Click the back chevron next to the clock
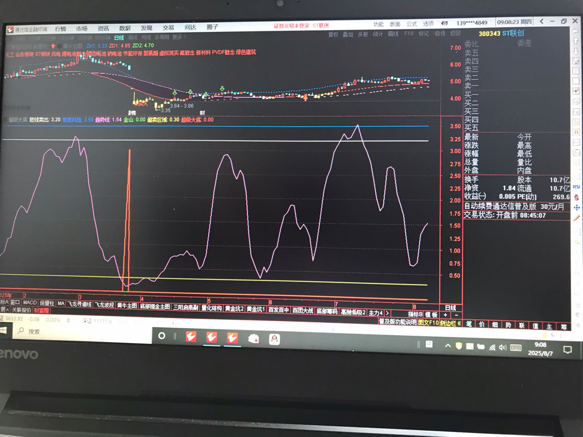The width and height of the screenshot is (583, 437). point(541,22)
